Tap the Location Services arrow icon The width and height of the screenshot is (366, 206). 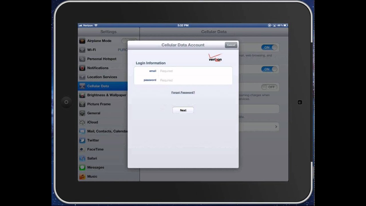tap(82, 77)
